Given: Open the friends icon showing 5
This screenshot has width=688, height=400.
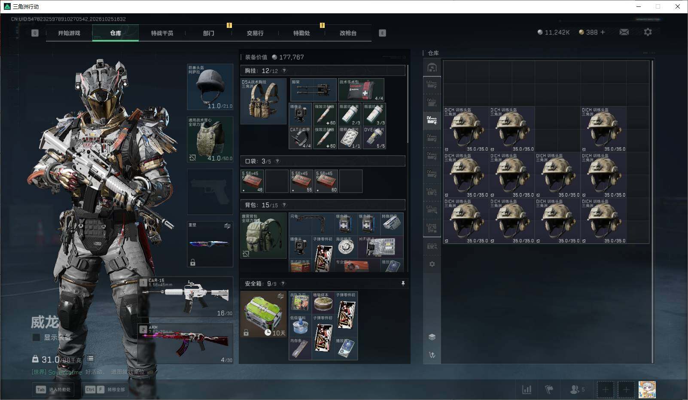Looking at the screenshot, I should point(577,390).
